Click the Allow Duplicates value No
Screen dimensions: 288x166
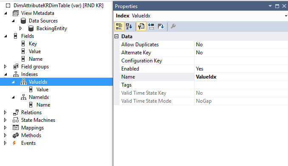tap(241, 45)
